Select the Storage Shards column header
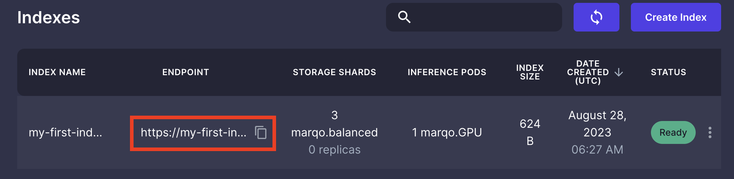Viewport: 734px width, 179px height. 334,72
